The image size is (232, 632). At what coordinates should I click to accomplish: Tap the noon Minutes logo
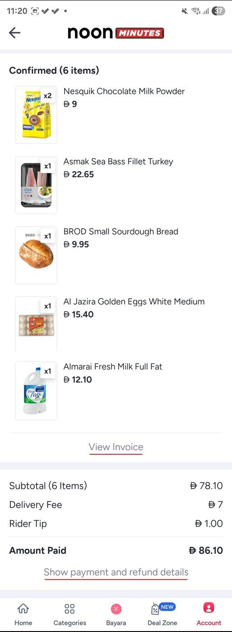tap(116, 33)
